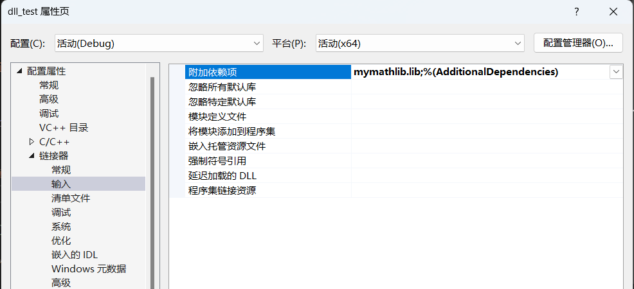This screenshot has width=634, height=289.
Task: Click the 嵌入托管资源文件 property row
Action: [x=404, y=146]
